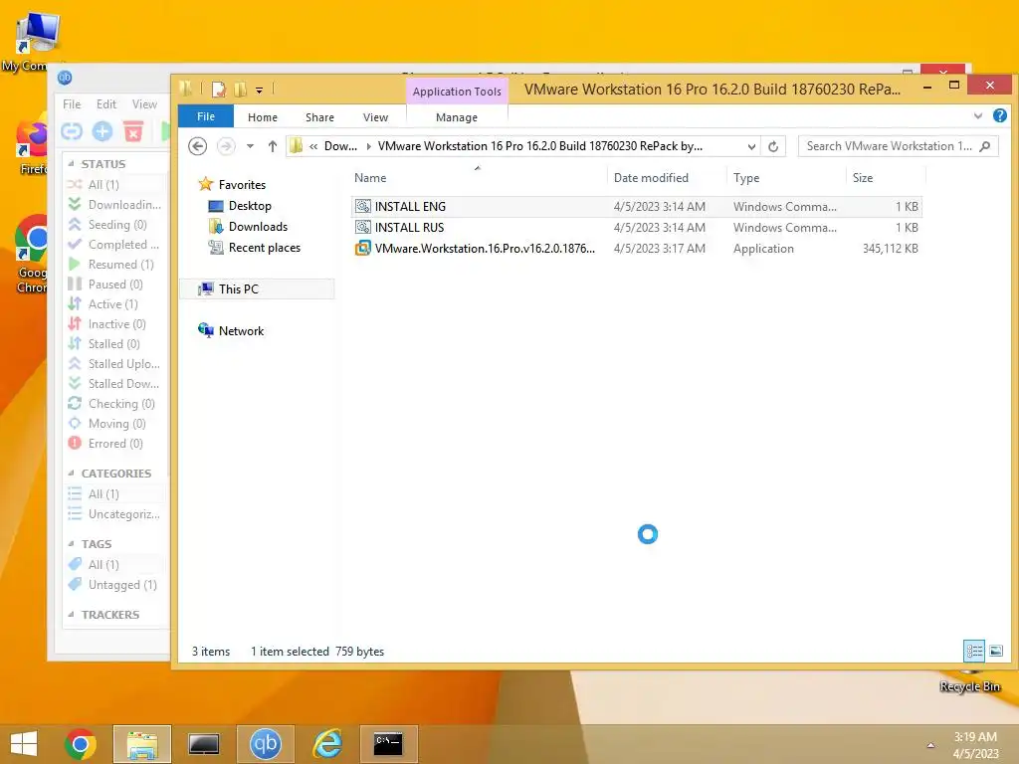Viewport: 1019px width, 764px height.
Task: Click the forward navigation arrow in Explorer
Action: point(226,146)
